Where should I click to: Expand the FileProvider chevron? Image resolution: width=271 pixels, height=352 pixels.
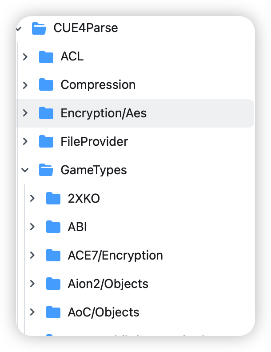25,142
